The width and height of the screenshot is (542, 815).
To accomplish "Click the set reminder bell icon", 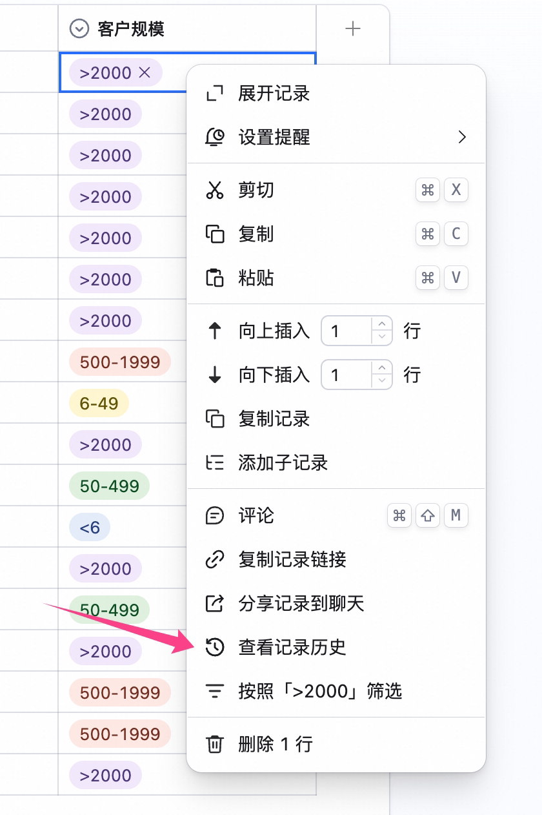I will 214,137.
